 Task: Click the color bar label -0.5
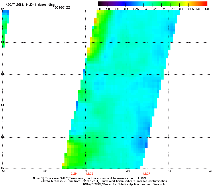116,9
